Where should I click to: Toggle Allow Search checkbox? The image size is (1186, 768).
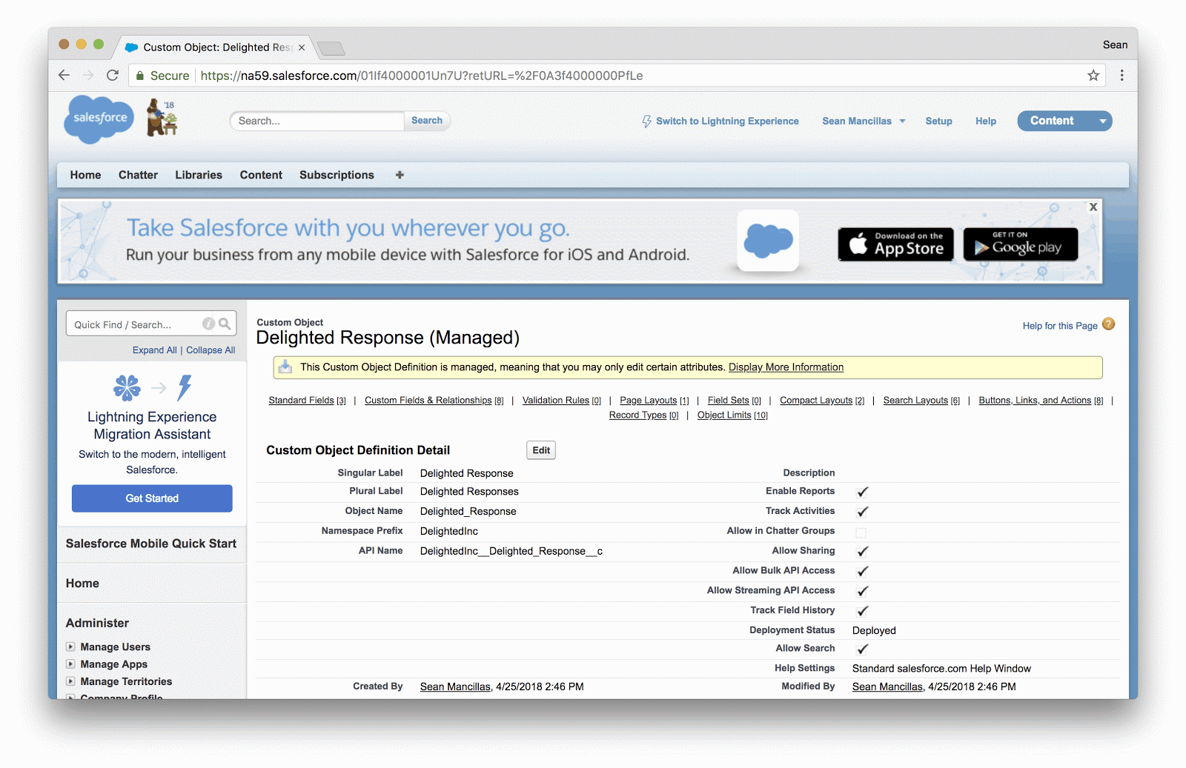(862, 650)
